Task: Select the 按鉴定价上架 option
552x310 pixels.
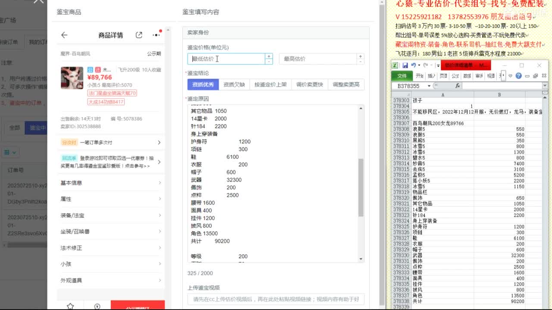Action: tap(270, 84)
